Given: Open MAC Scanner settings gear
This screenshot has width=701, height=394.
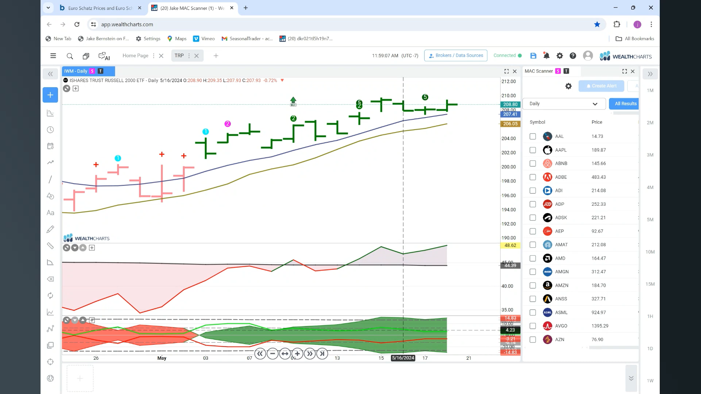Looking at the screenshot, I should coord(568,86).
